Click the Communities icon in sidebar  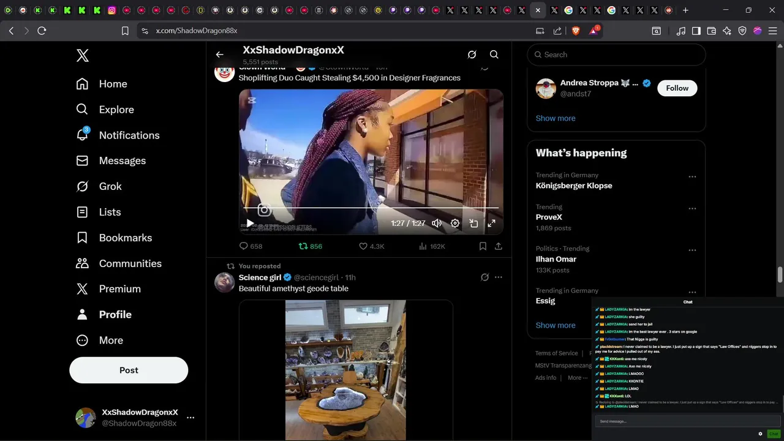pyautogui.click(x=82, y=263)
